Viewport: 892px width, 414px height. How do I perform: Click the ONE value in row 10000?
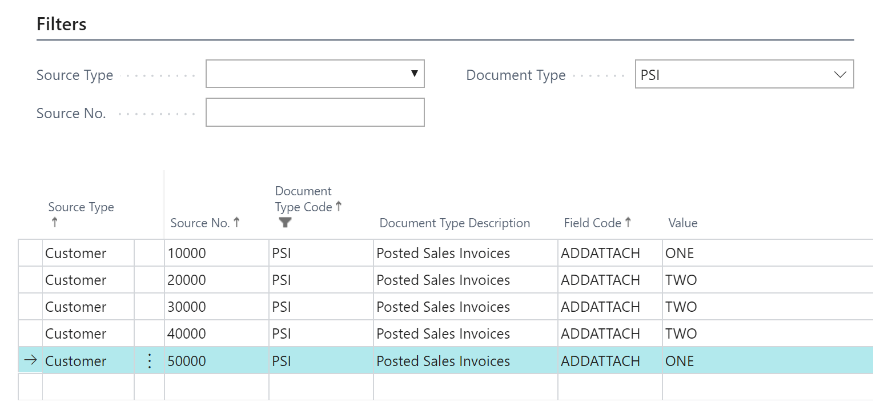tap(680, 253)
